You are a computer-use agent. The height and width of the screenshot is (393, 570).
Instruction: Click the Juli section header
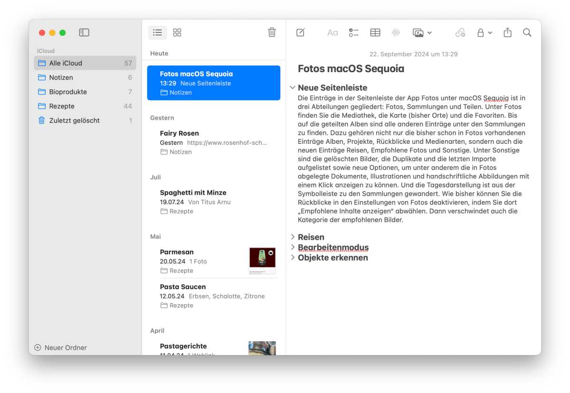point(155,177)
